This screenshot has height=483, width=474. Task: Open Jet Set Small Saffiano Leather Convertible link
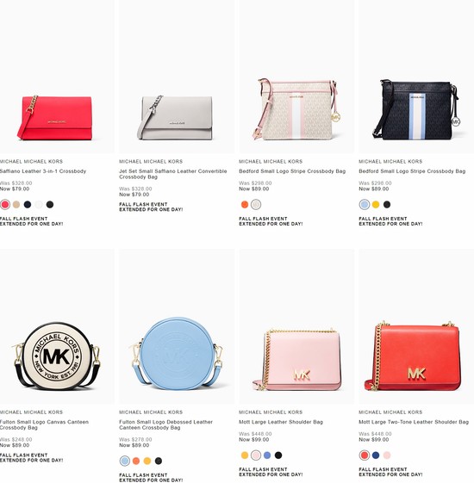(173, 174)
